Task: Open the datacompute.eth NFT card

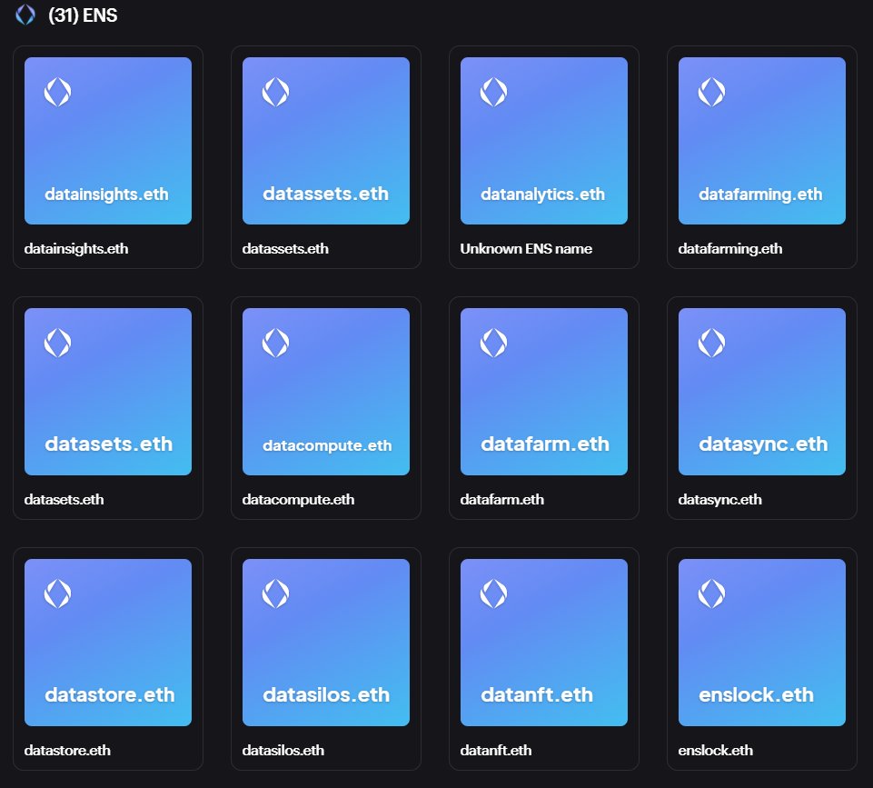Action: pos(325,390)
